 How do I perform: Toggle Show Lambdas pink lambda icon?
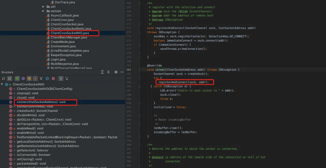(53, 79)
